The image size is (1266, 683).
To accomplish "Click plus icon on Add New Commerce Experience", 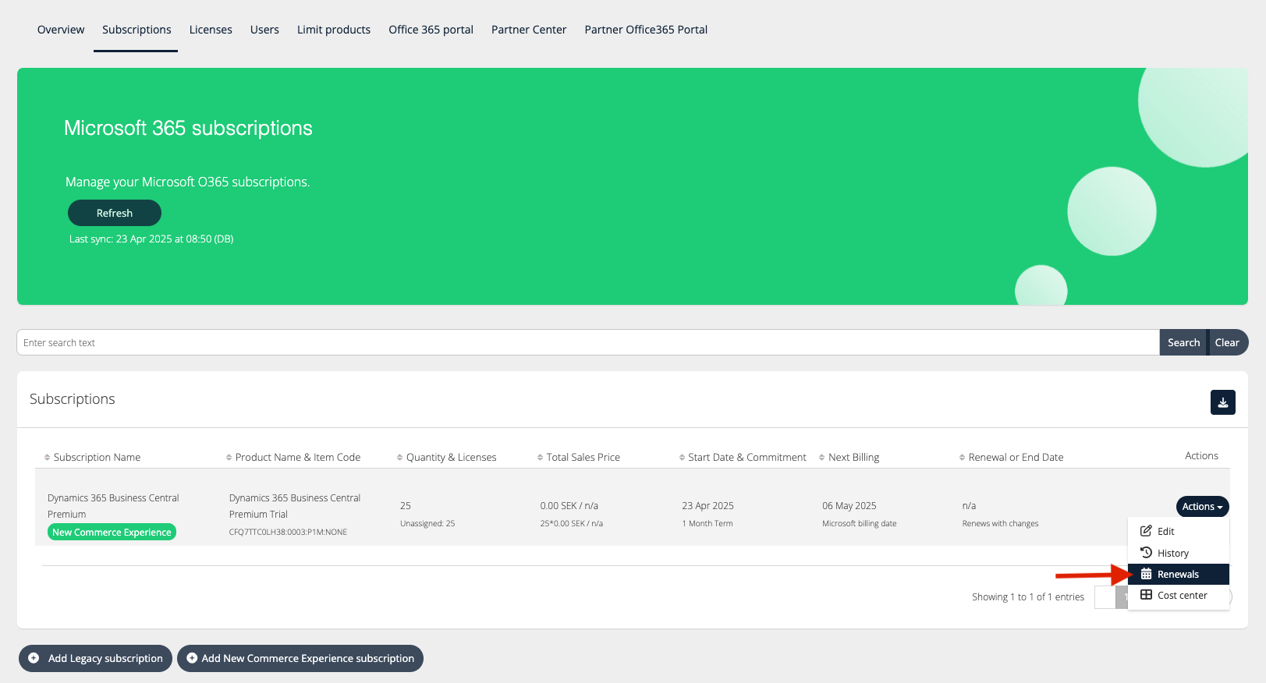I will [x=192, y=658].
